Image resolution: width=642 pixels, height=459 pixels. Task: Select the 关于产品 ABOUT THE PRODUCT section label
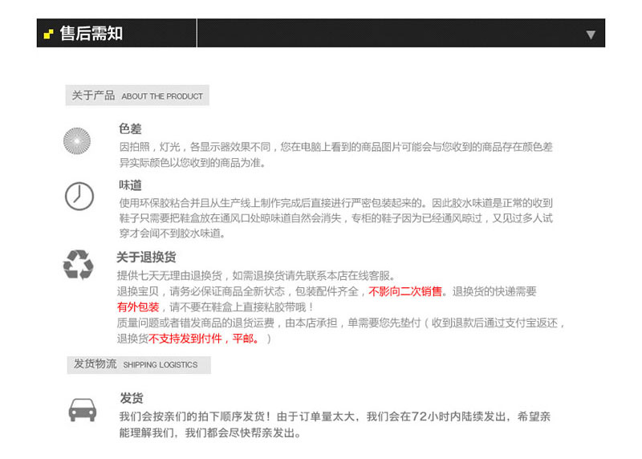137,95
